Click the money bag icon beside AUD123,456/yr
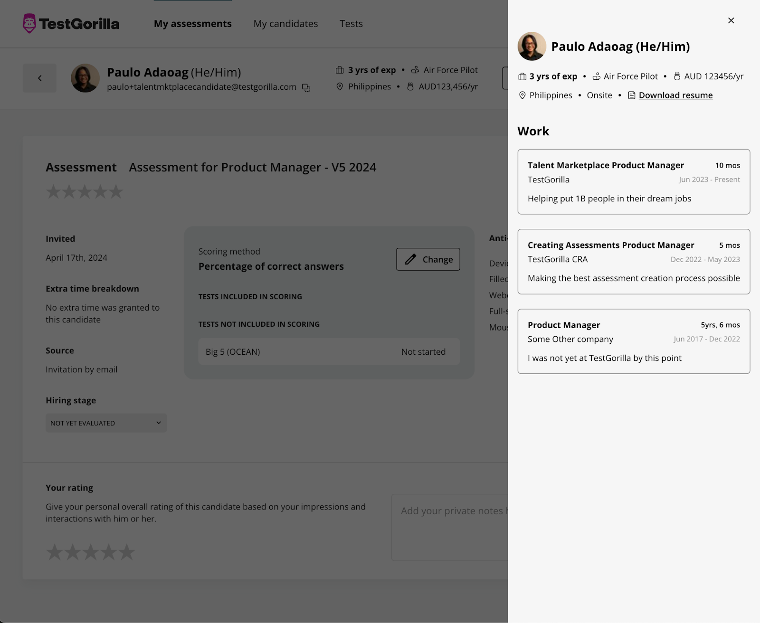760x623 pixels. point(410,86)
